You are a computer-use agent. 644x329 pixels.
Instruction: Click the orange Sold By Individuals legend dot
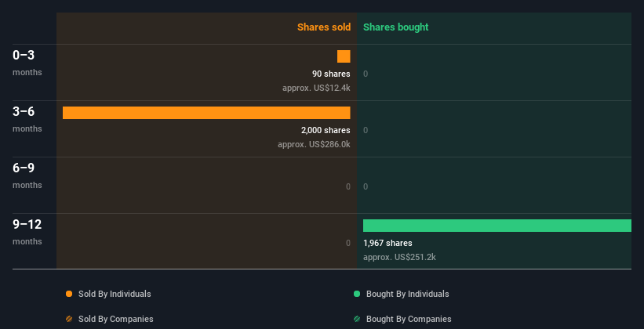coord(69,294)
